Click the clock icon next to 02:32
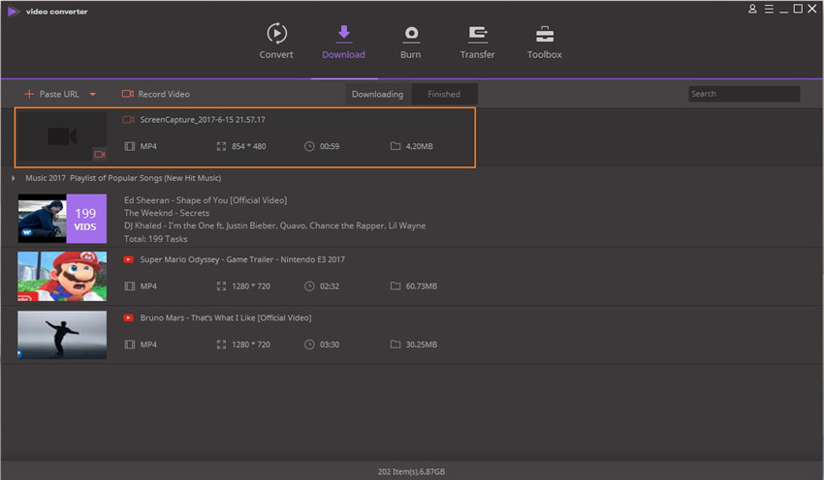This screenshot has width=824, height=480. coord(309,285)
